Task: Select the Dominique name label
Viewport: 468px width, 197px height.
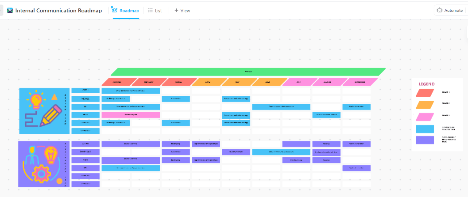Action: pyautogui.click(x=85, y=152)
